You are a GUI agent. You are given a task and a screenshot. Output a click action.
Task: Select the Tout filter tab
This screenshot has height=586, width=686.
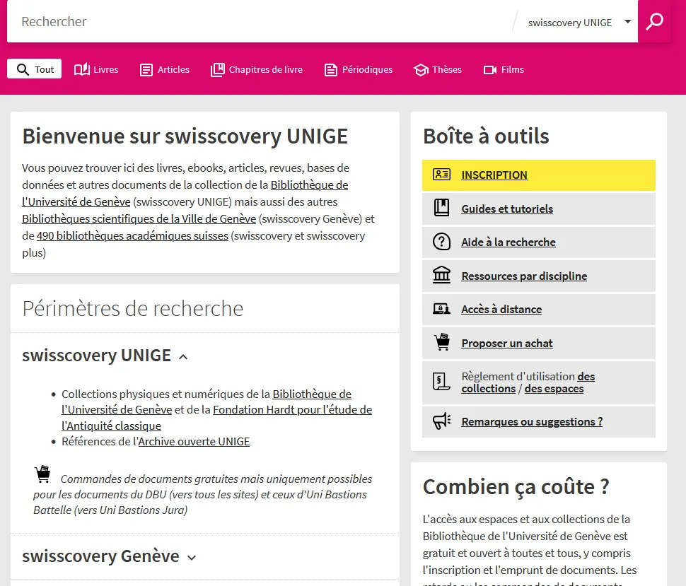pyautogui.click(x=35, y=69)
